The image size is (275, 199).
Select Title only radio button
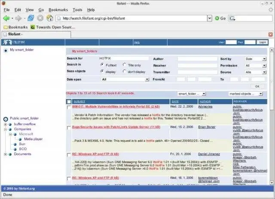(124, 65)
